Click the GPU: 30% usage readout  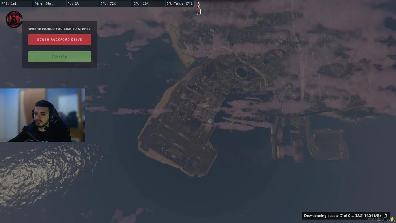(148, 4)
